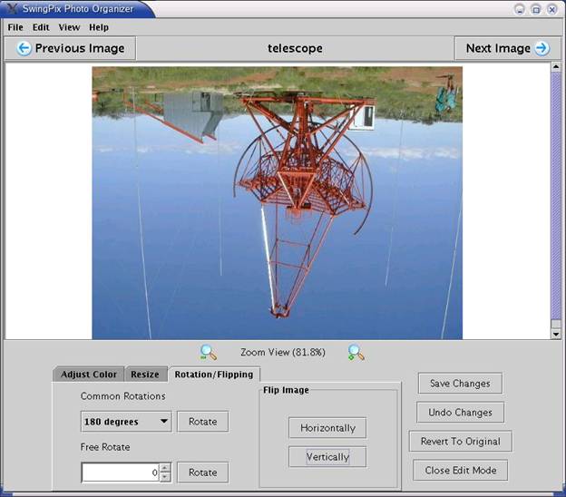Click Revert To Original
The height and width of the screenshot is (497, 566).
[x=461, y=442]
